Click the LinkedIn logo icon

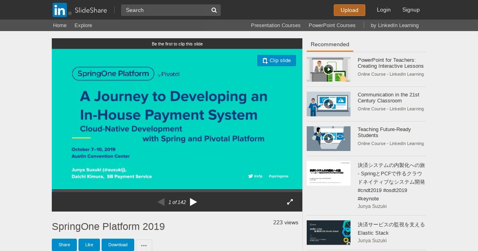pos(60,10)
